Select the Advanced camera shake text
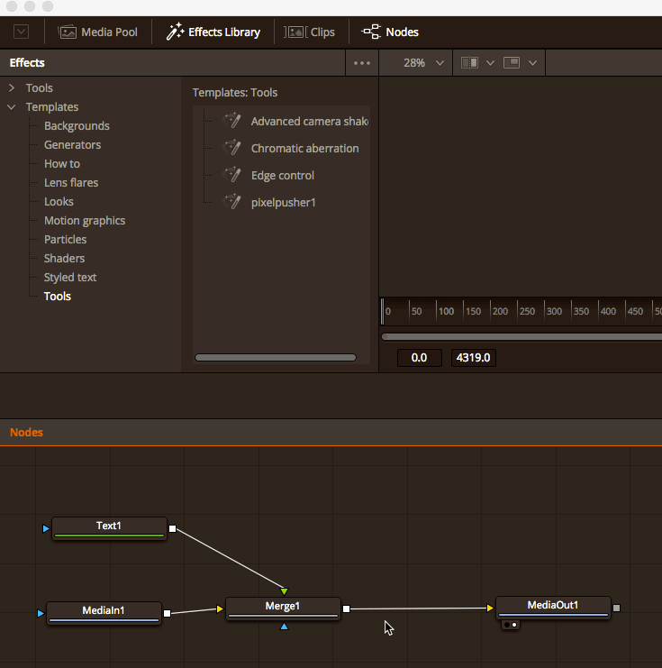The image size is (662, 668). (310, 122)
